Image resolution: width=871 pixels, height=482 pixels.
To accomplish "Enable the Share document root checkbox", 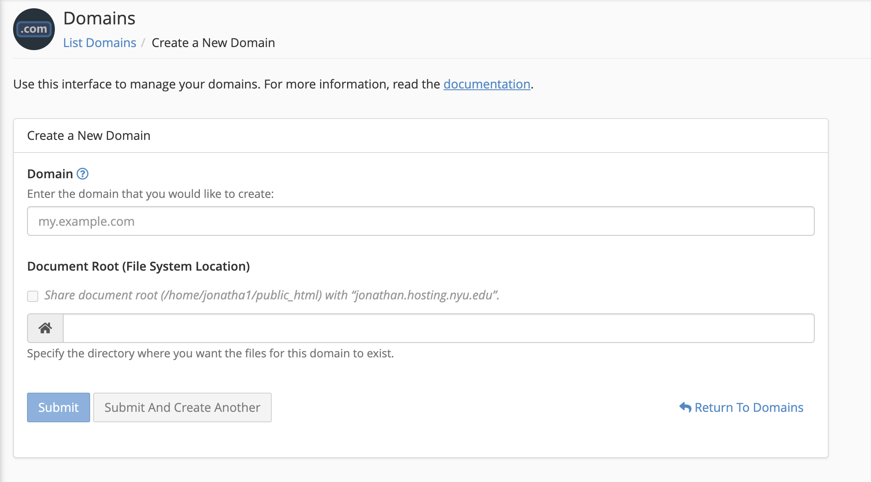I will point(33,296).
